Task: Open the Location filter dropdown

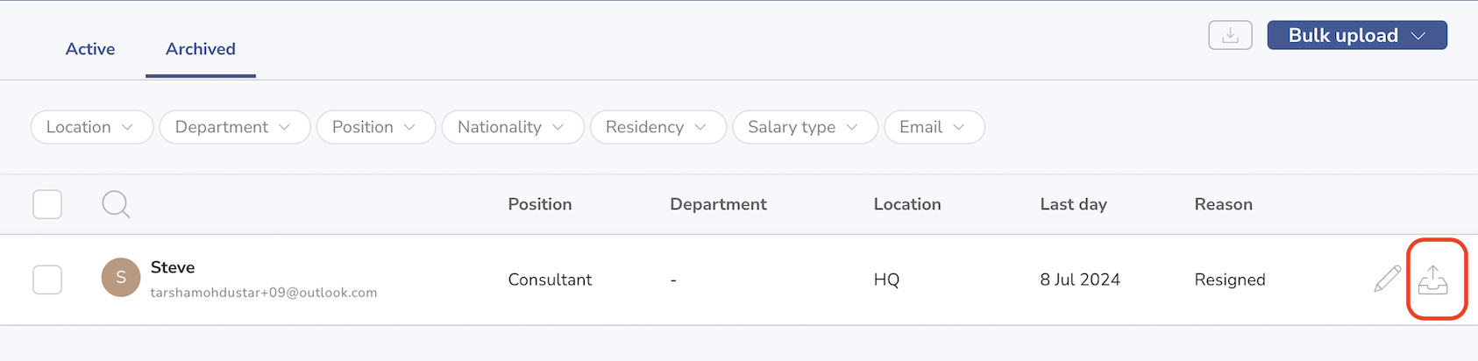Action: point(92,127)
